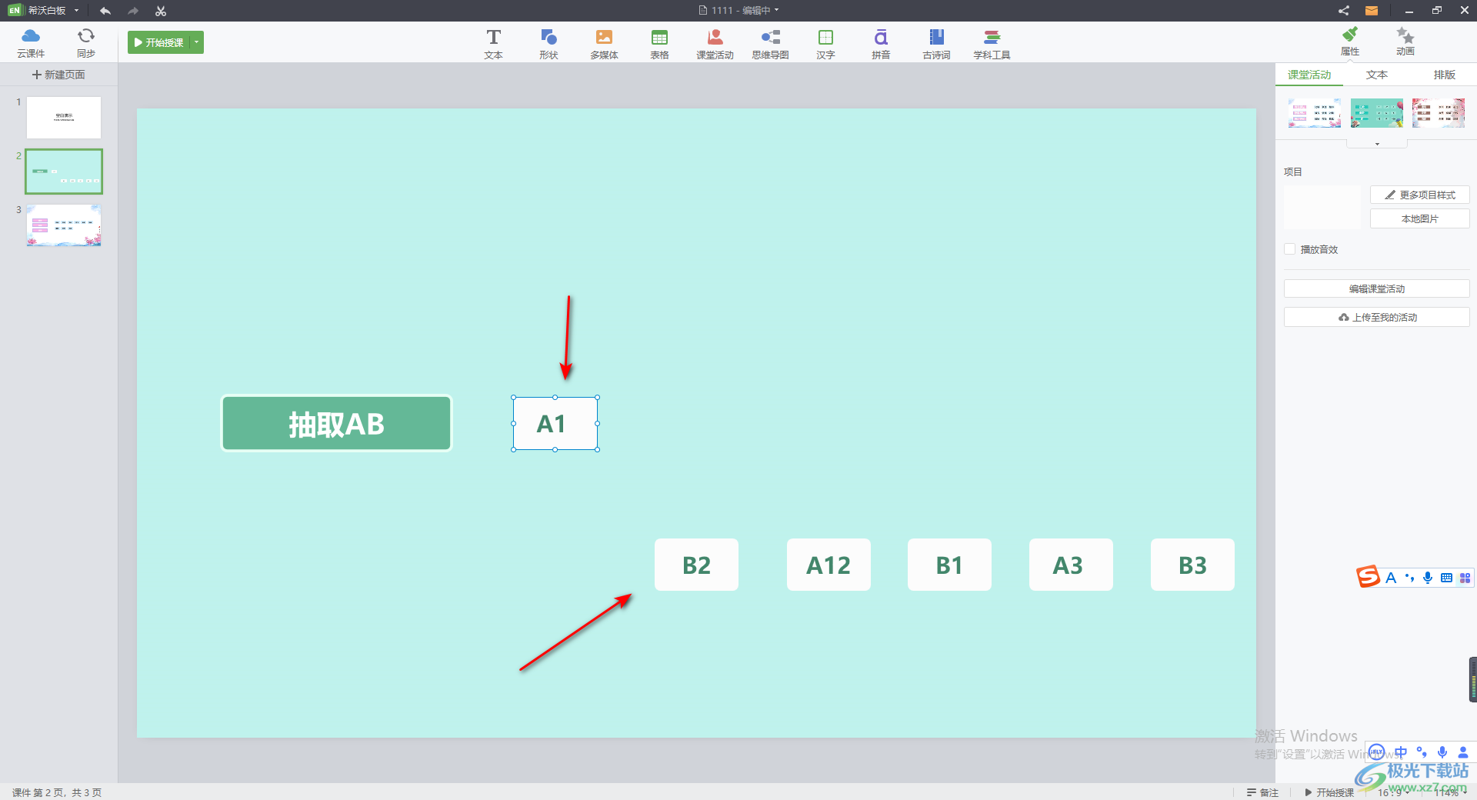Select slide 2 thumbnail

click(64, 172)
